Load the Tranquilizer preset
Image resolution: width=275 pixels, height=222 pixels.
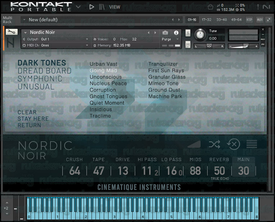(163, 64)
